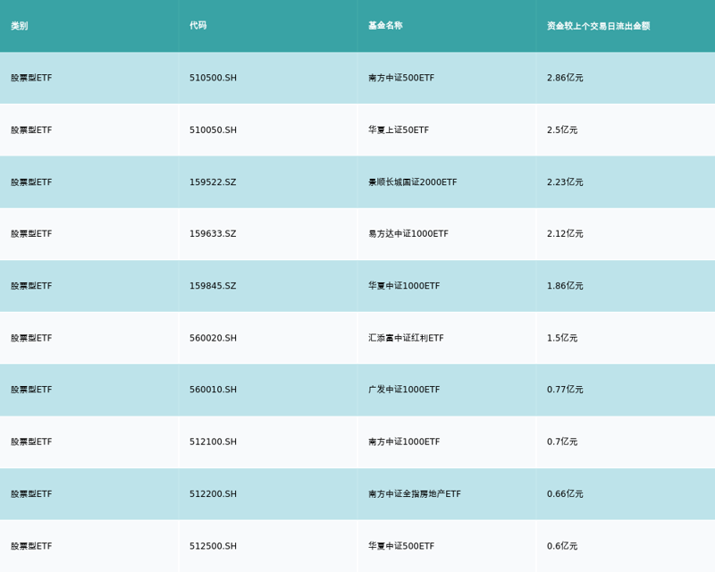715x572 pixels.
Task: Click the 代码 column header
Action: click(198, 26)
